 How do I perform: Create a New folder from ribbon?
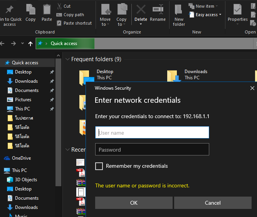tap(179, 15)
